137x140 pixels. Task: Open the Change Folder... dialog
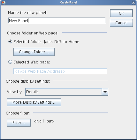[34, 52]
